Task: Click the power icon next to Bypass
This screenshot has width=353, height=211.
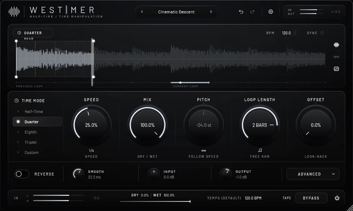Action: click(337, 198)
